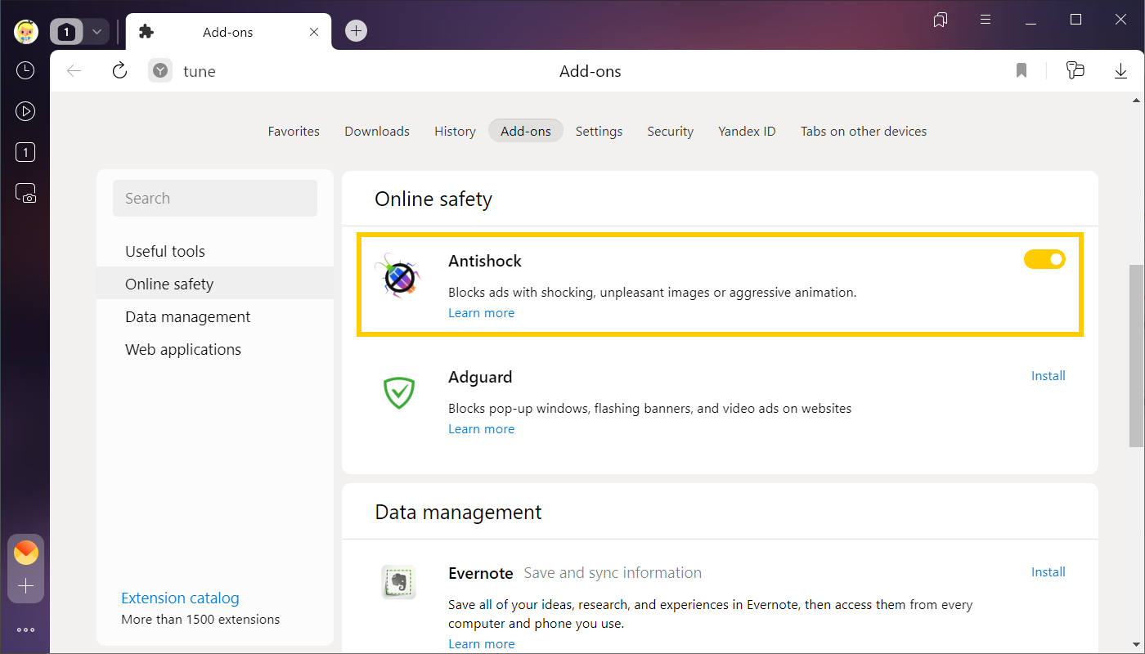The width and height of the screenshot is (1145, 654).
Task: Click the Online safety section heading
Action: (433, 199)
